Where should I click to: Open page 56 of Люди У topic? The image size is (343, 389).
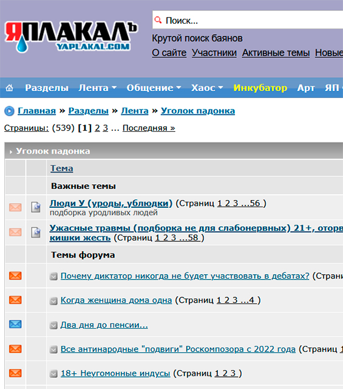point(255,204)
